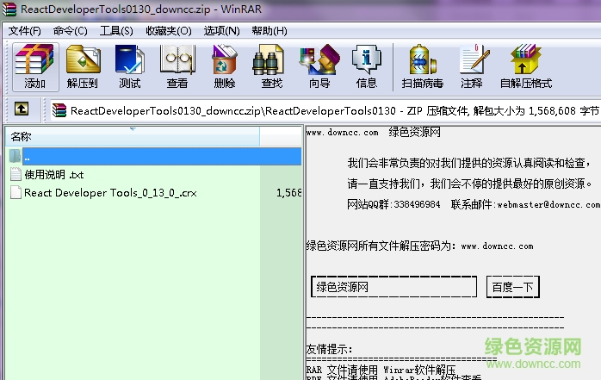Image resolution: width=601 pixels, height=380 pixels.
Task: Select the 使用说明 .txt file
Action: click(x=54, y=175)
